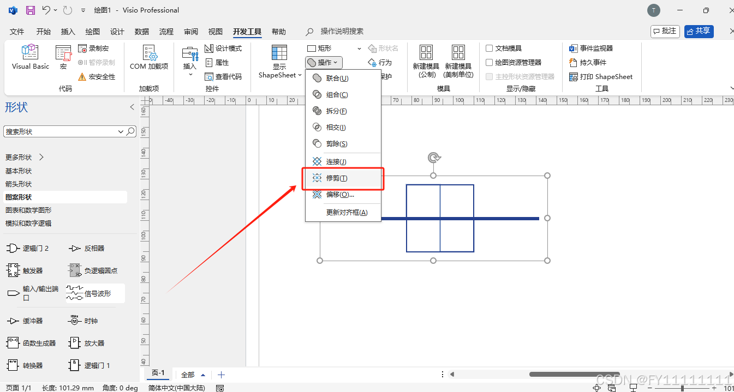Create 新建模具(美制单位) stencil
Viewport: 734px width, 392px height.
[458, 62]
